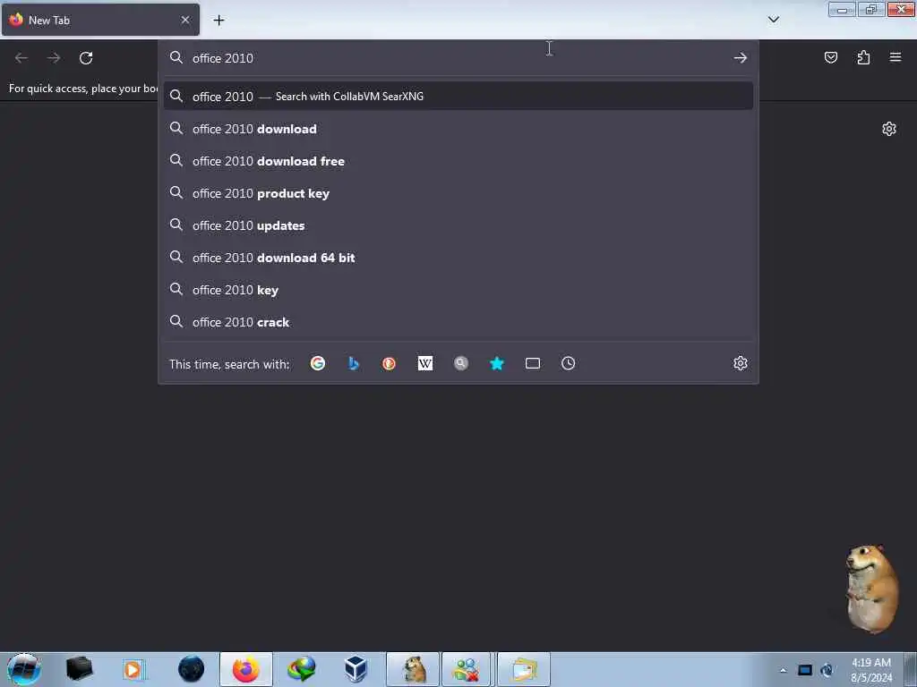Show hidden system tray icons

(783, 670)
